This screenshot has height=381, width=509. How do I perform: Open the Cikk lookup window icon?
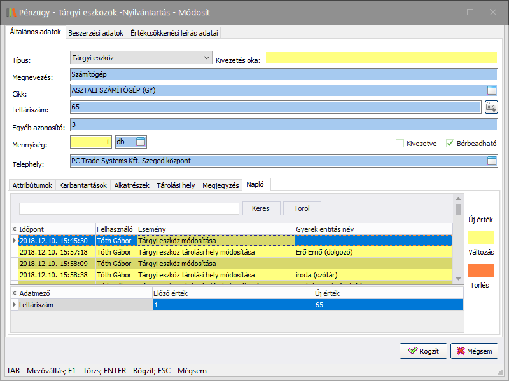point(491,90)
